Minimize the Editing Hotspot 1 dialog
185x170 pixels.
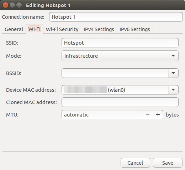12,5
